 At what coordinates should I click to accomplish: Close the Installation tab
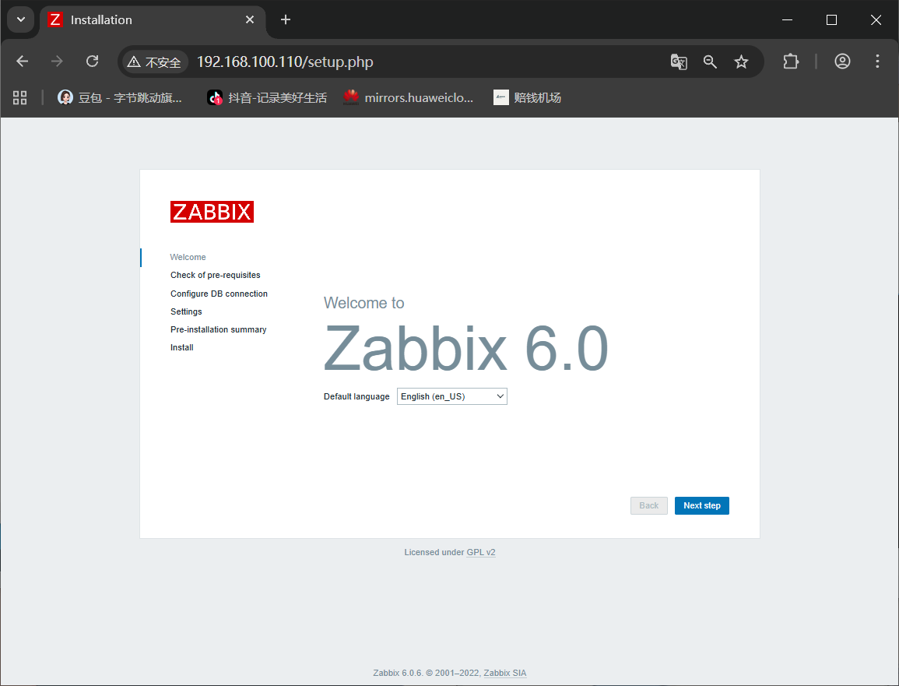point(250,19)
